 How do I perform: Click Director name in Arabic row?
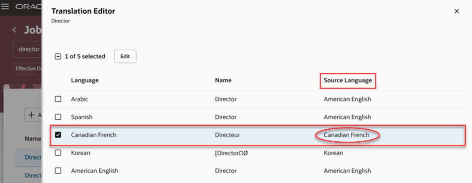pyautogui.click(x=226, y=99)
